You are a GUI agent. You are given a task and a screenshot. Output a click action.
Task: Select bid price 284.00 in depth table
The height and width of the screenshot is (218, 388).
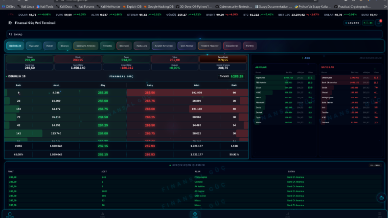click(x=103, y=133)
